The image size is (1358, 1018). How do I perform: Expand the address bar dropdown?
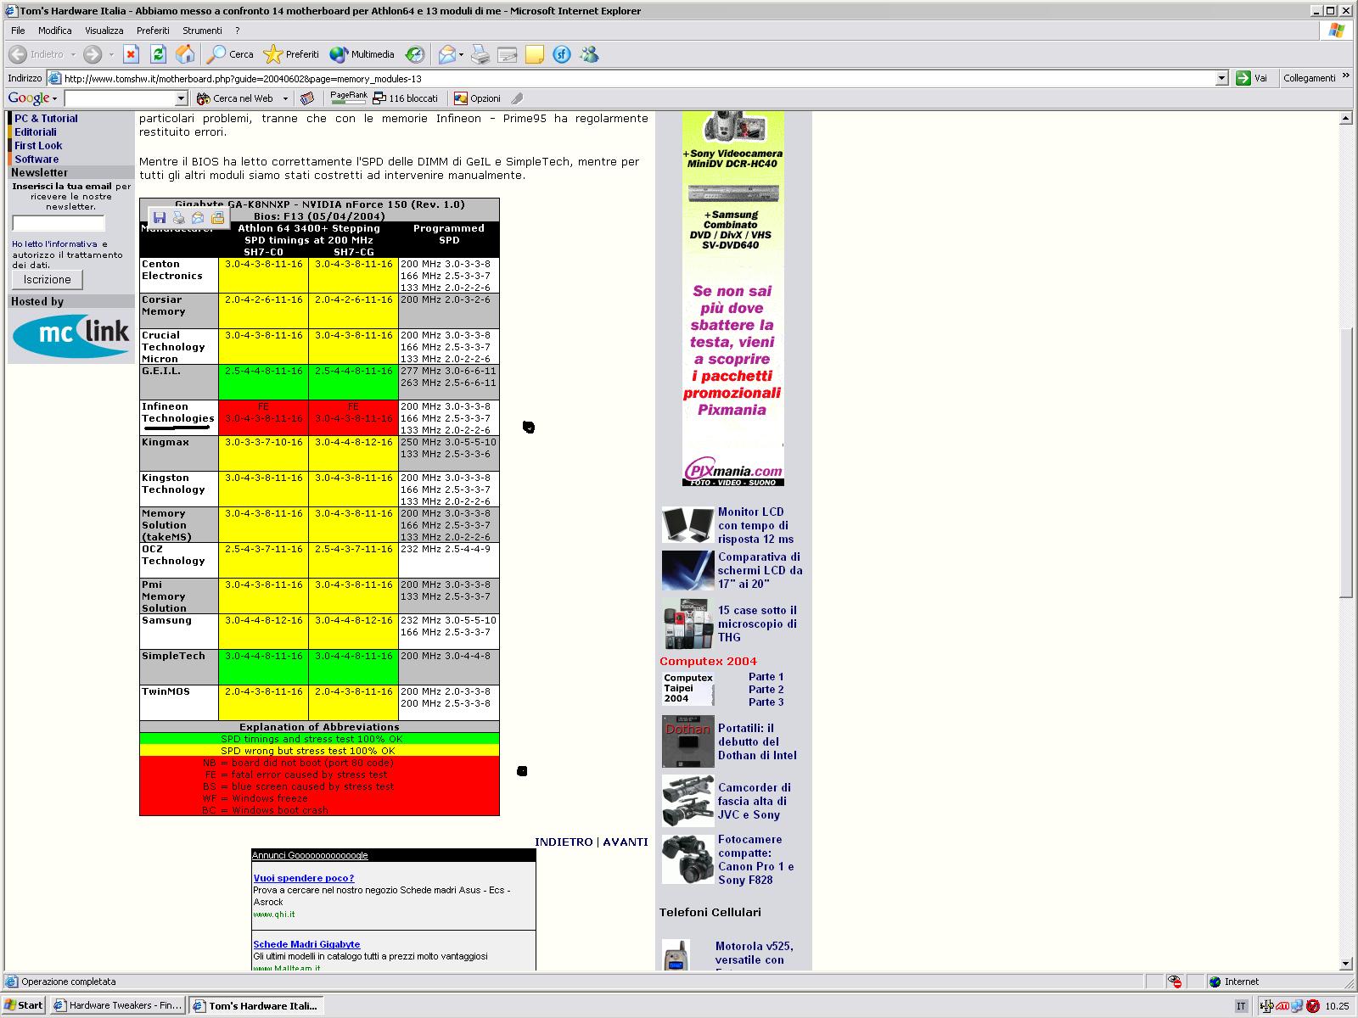[1221, 78]
